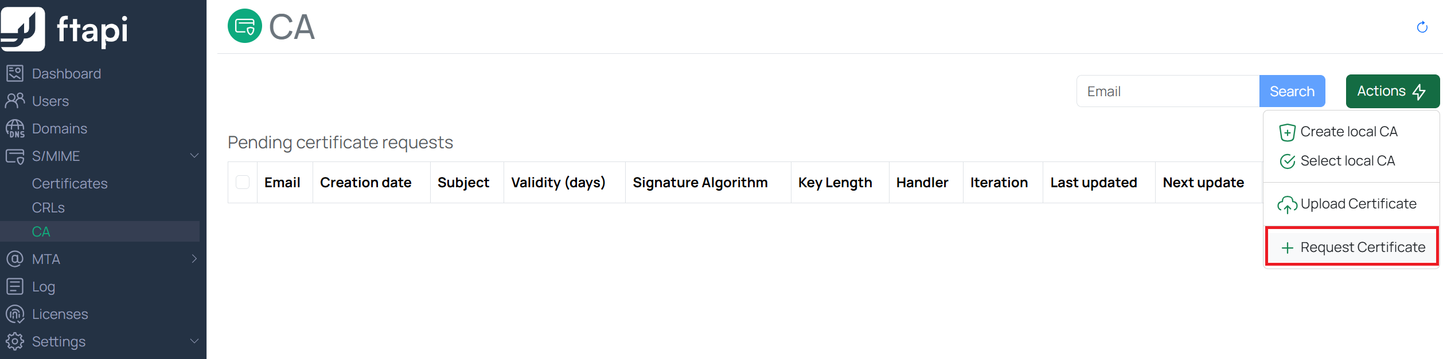Click the green CA page header icon
Image resolution: width=1443 pixels, height=359 pixels.
(245, 26)
